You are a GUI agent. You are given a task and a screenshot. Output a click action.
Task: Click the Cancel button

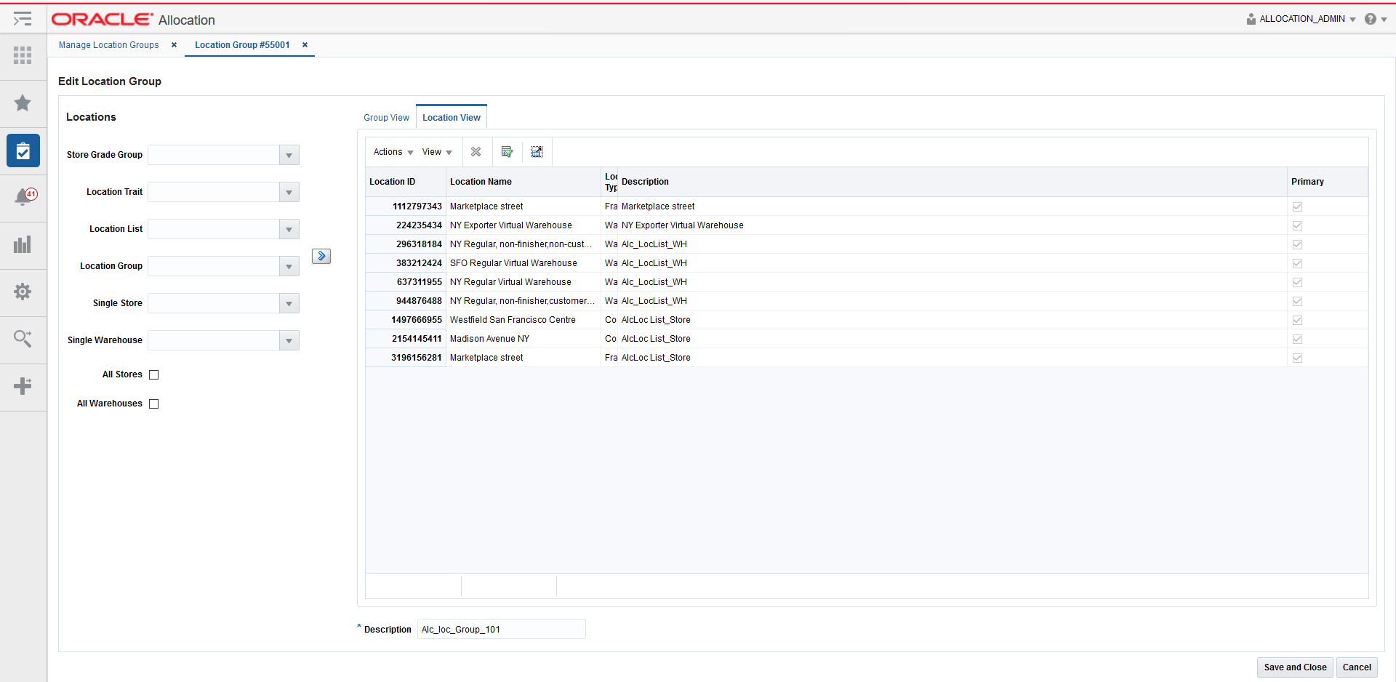coord(1357,667)
